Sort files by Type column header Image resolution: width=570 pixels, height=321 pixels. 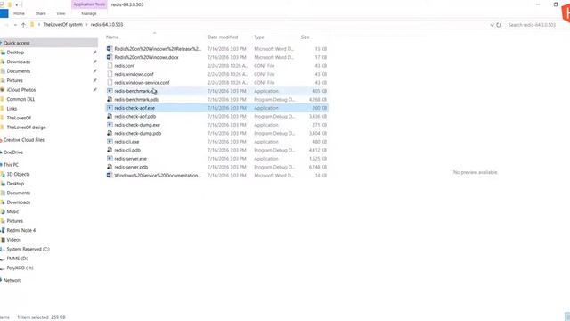259,37
